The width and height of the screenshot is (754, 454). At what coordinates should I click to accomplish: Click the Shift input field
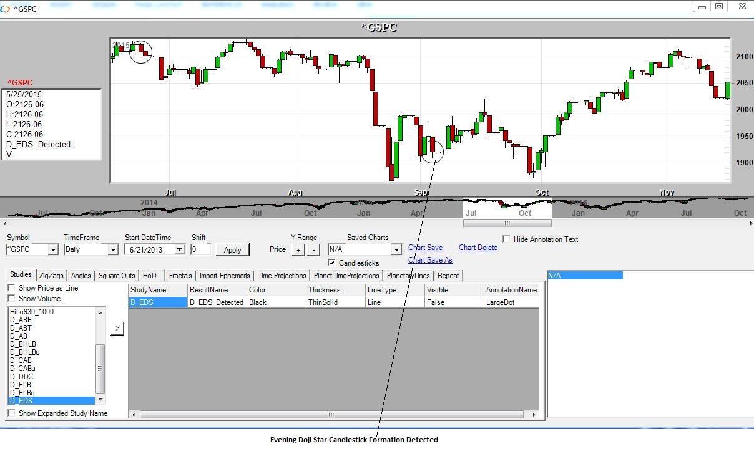point(200,249)
